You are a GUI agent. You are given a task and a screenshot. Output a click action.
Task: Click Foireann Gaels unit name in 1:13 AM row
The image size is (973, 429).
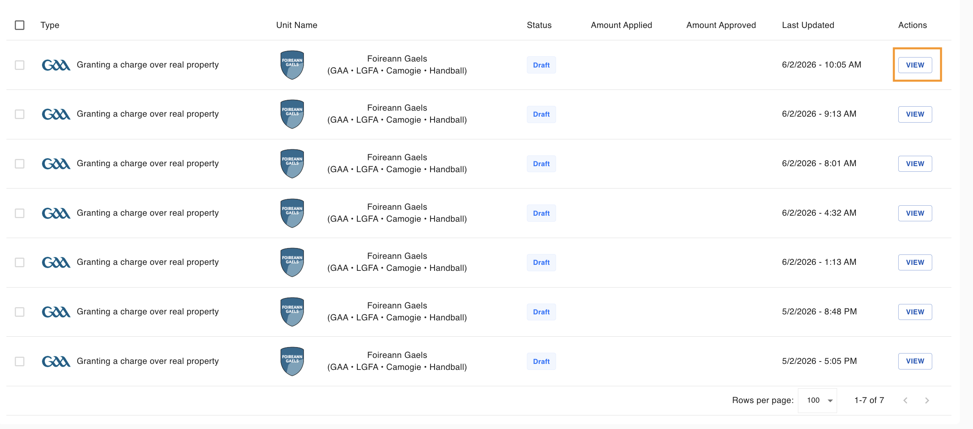[397, 262]
